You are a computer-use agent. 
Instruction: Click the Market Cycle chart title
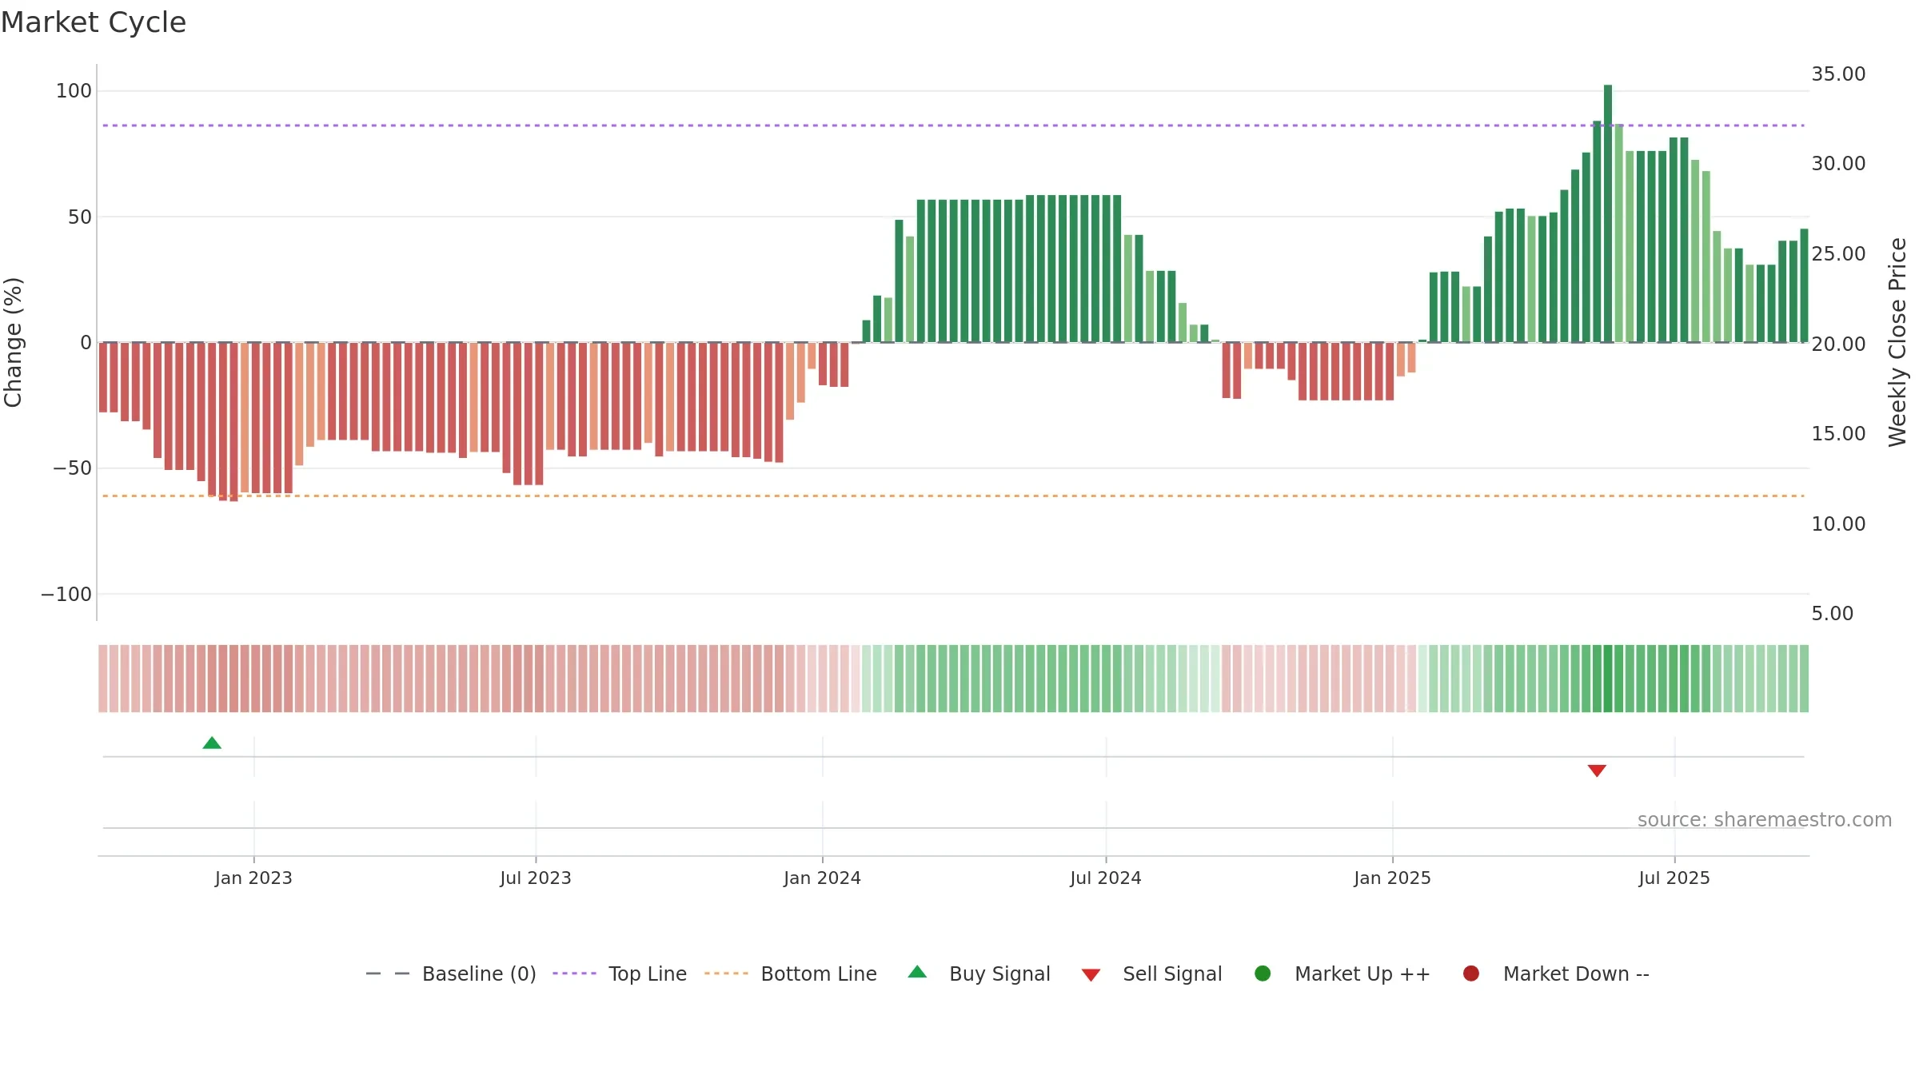(x=94, y=22)
